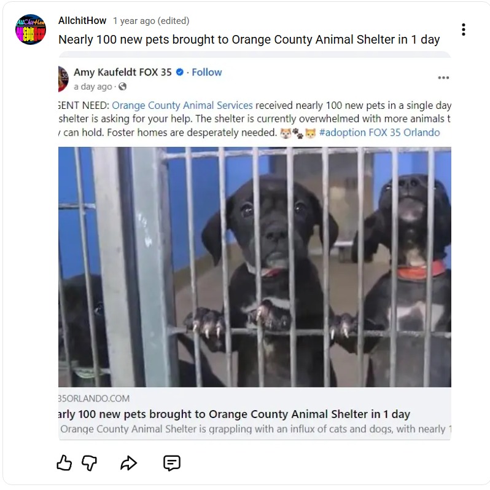Click the 'a day ago' embedded timestamp
490x490 pixels.
[x=93, y=87]
